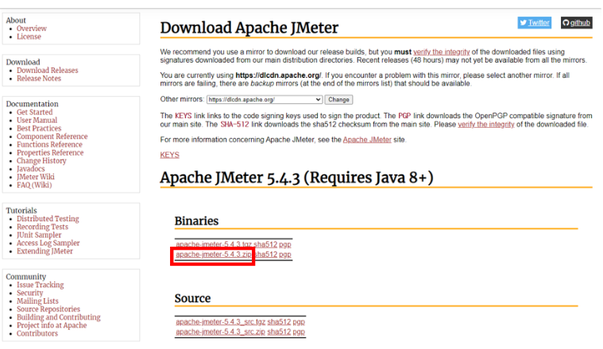
Task: Select the Apache JMeter 5.4.3 heading
Action: (x=297, y=178)
